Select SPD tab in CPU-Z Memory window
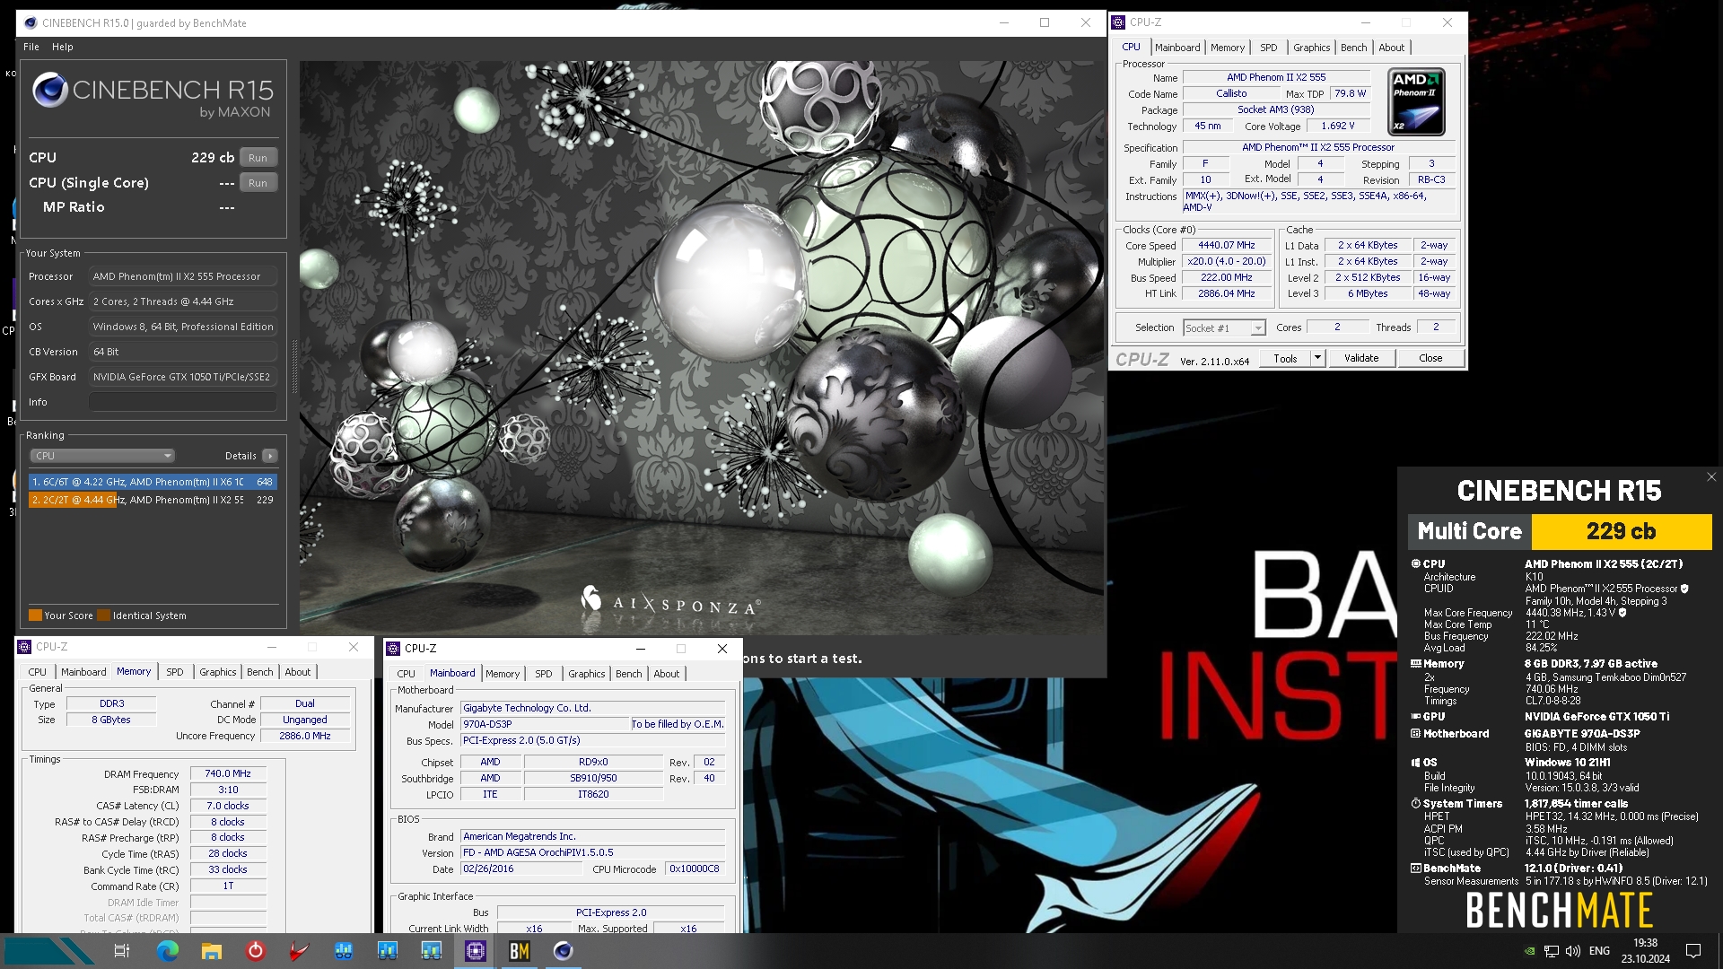Image resolution: width=1723 pixels, height=969 pixels. [x=175, y=672]
